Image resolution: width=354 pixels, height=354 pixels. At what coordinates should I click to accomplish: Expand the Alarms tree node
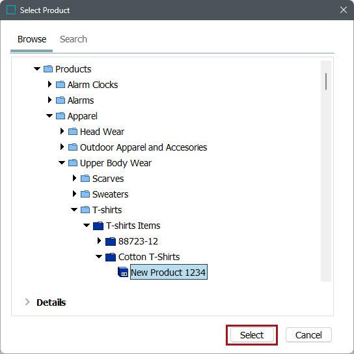point(49,100)
